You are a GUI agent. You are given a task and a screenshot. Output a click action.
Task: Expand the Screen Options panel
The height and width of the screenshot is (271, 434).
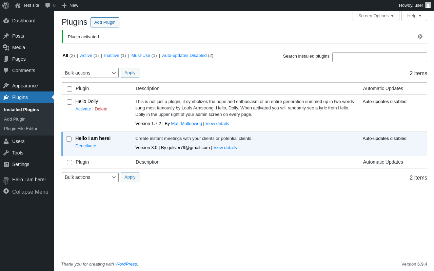point(376,16)
